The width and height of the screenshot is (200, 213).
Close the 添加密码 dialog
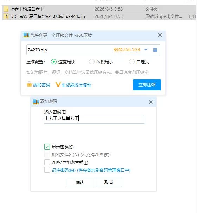point(151,102)
